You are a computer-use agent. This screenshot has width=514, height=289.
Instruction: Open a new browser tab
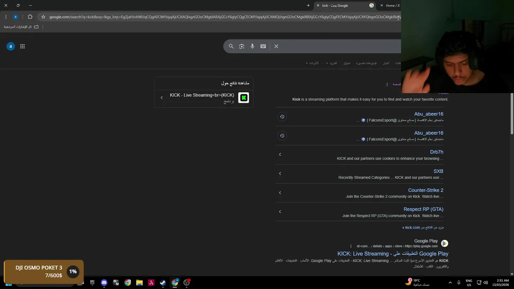[308, 6]
